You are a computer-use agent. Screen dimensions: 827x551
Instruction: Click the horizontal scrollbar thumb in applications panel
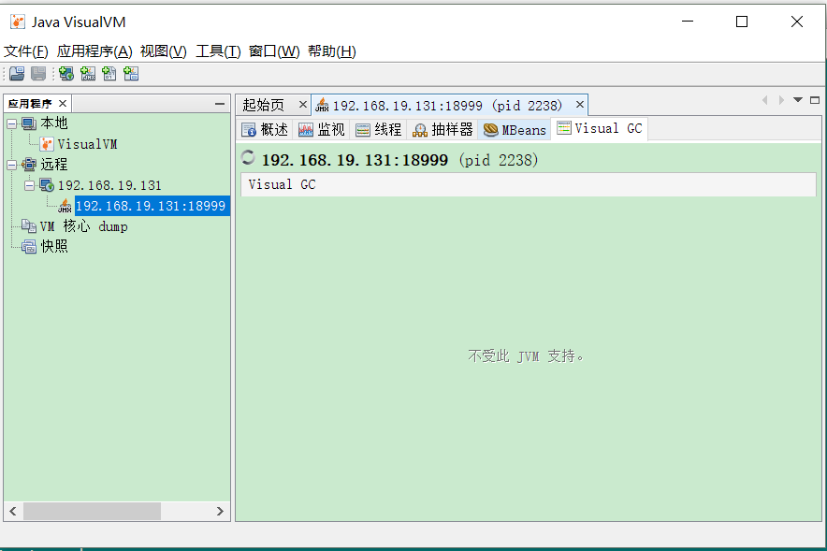coord(92,511)
